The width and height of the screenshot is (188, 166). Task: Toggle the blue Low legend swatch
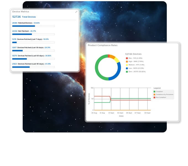click(127, 68)
